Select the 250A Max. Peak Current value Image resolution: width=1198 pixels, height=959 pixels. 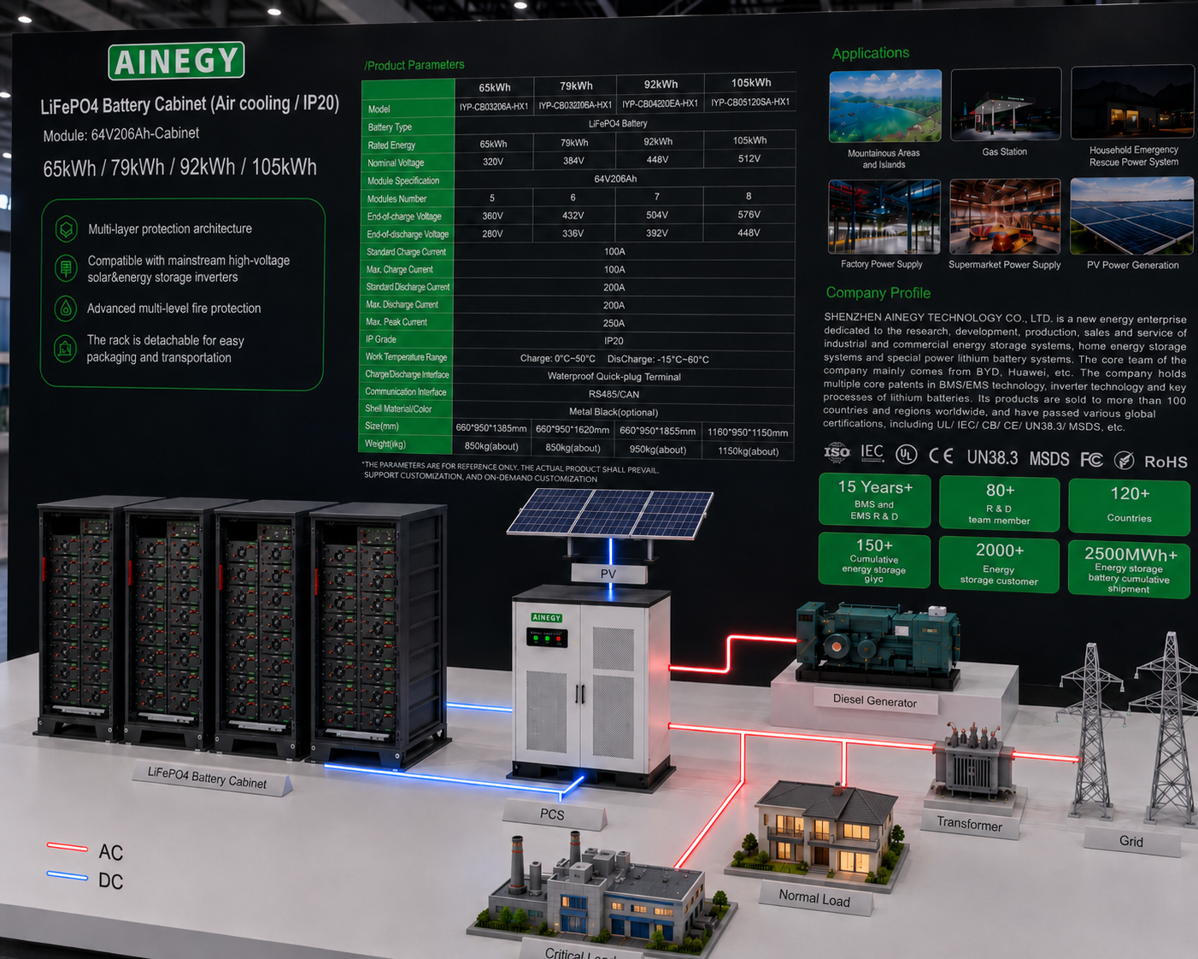pyautogui.click(x=614, y=323)
